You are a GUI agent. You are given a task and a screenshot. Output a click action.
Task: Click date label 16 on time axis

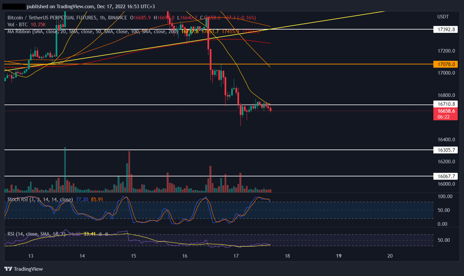point(185,256)
